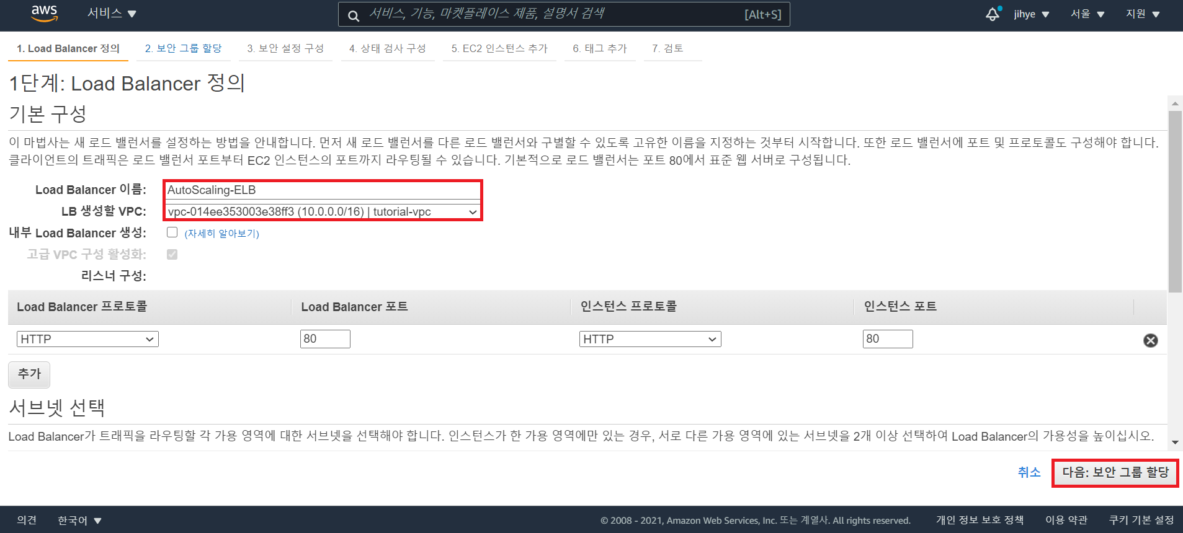Click the AWS logo home icon
The height and width of the screenshot is (533, 1183).
tap(45, 14)
